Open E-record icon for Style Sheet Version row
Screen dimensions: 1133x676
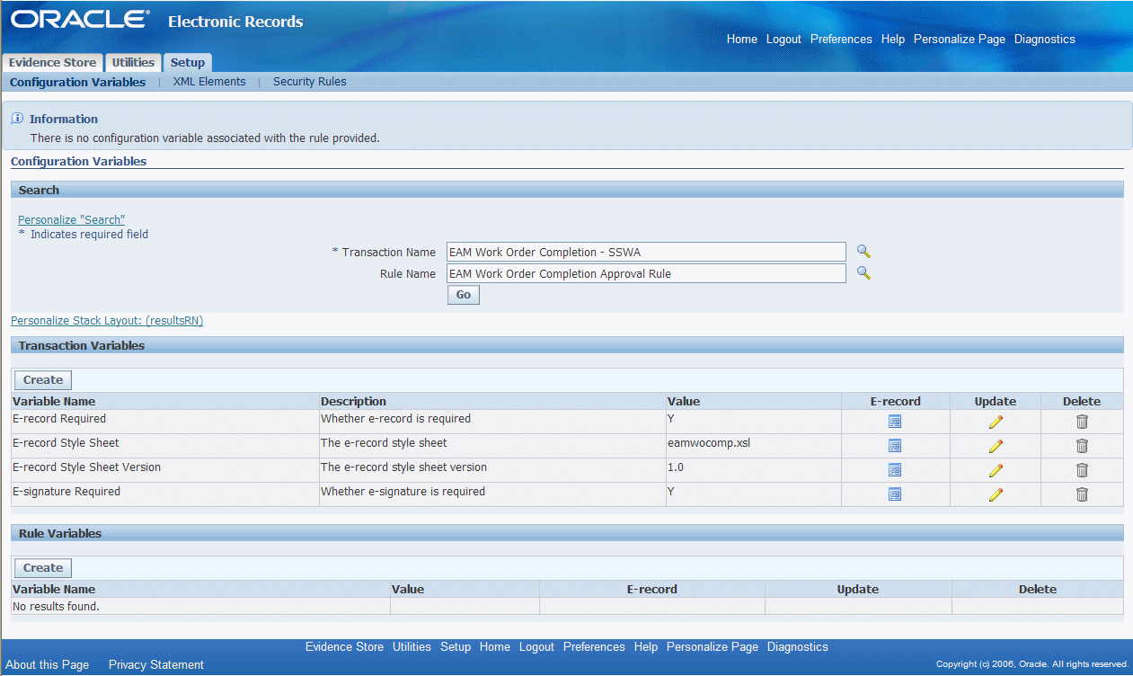click(x=895, y=470)
